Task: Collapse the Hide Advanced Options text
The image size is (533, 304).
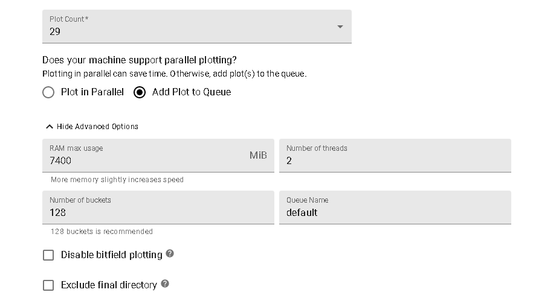Action: click(97, 127)
